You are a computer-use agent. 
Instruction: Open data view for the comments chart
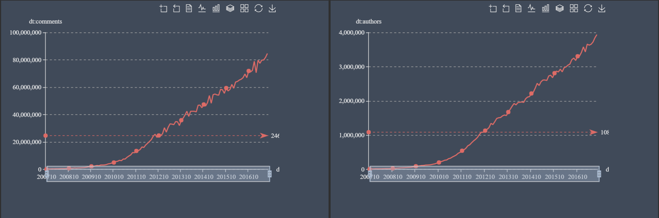pos(189,8)
